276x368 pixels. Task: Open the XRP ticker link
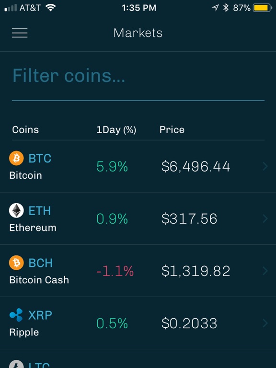40,315
